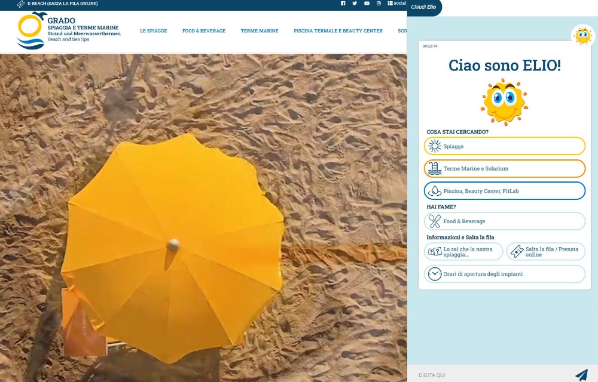This screenshot has height=382, width=598.
Task: Click the E-Beach salta la fila online link
Action: (x=63, y=4)
